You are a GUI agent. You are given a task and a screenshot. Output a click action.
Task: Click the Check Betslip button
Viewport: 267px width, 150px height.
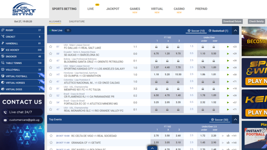pyautogui.click(x=256, y=21)
